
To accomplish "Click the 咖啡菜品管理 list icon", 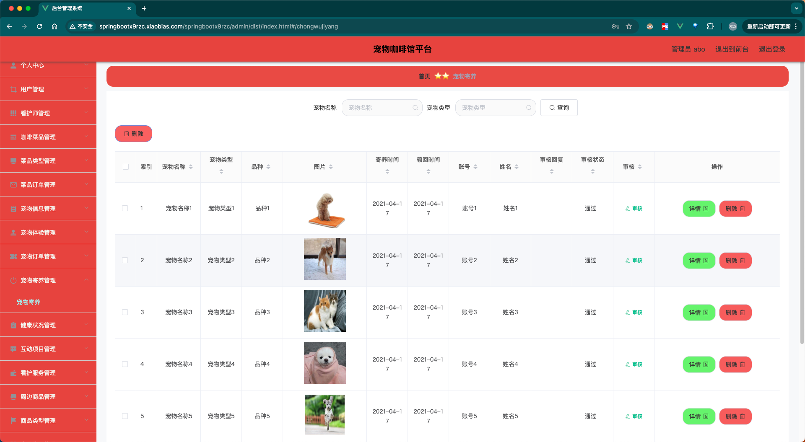I will click(13, 137).
